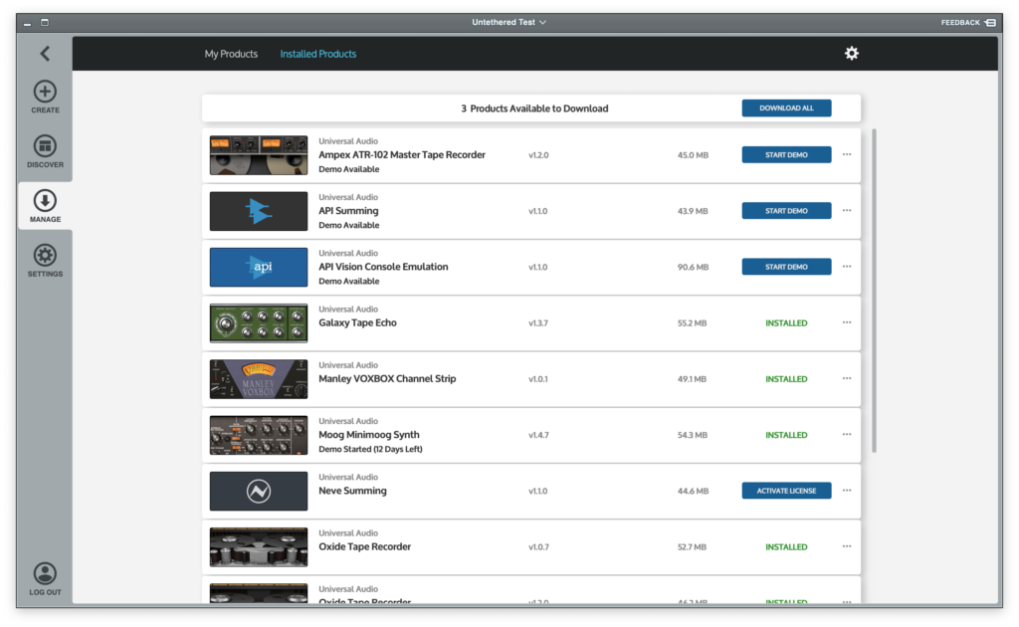
Task: Click Activate License for Neve Summing
Action: (786, 491)
